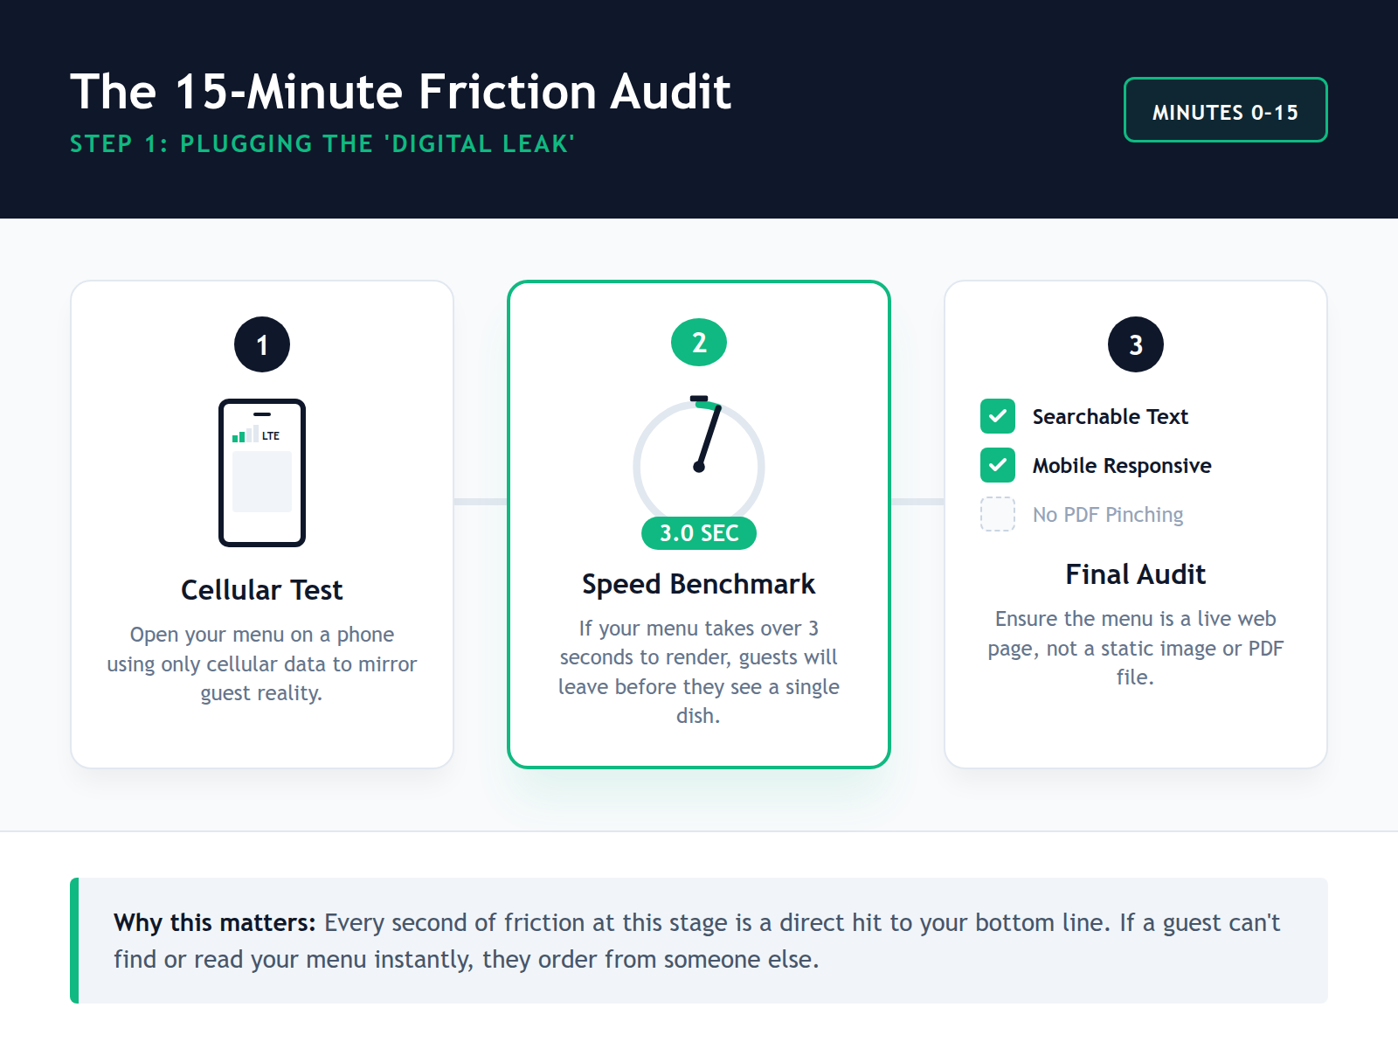Click the phone with LTE signal icon
The height and width of the screenshot is (1049, 1398).
[x=262, y=473]
